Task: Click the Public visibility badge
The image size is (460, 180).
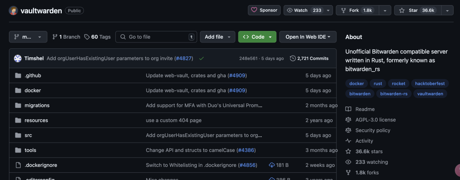Action: point(75,11)
